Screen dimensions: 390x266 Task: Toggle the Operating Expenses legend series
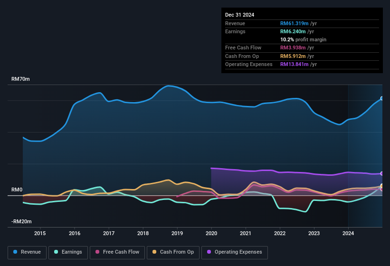point(235,252)
